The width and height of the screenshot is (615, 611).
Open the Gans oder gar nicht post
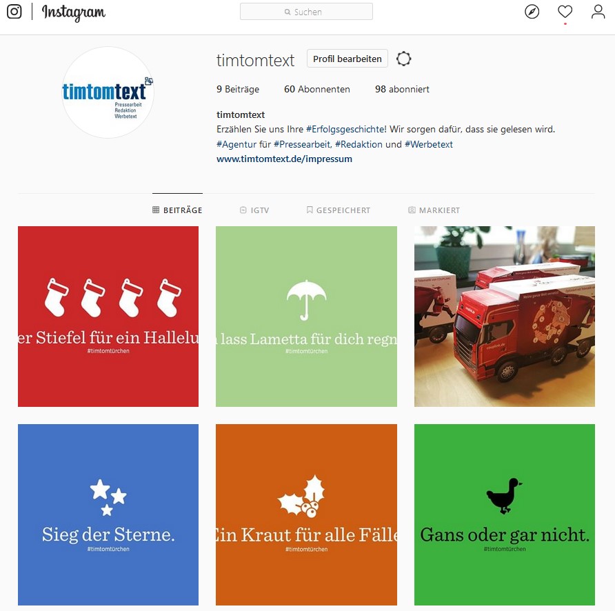point(505,514)
